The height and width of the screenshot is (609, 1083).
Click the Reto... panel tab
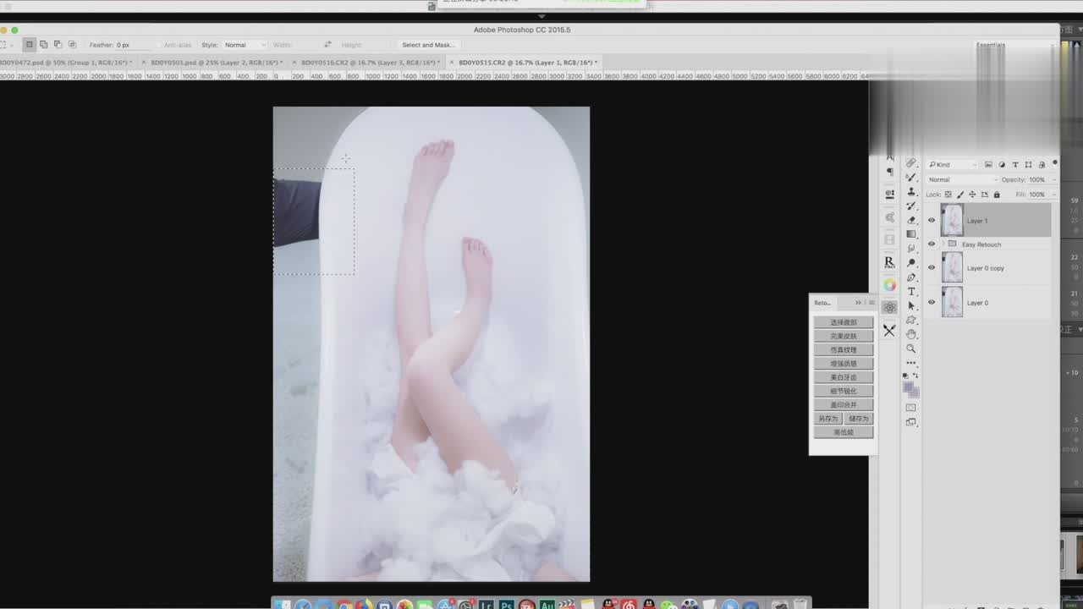tap(822, 303)
